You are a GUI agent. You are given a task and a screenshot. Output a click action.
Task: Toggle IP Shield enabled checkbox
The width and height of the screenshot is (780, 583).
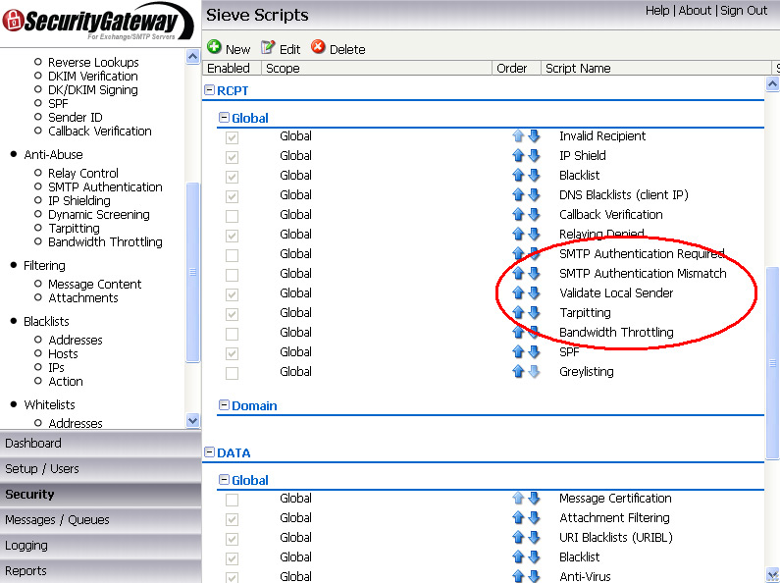pos(232,157)
